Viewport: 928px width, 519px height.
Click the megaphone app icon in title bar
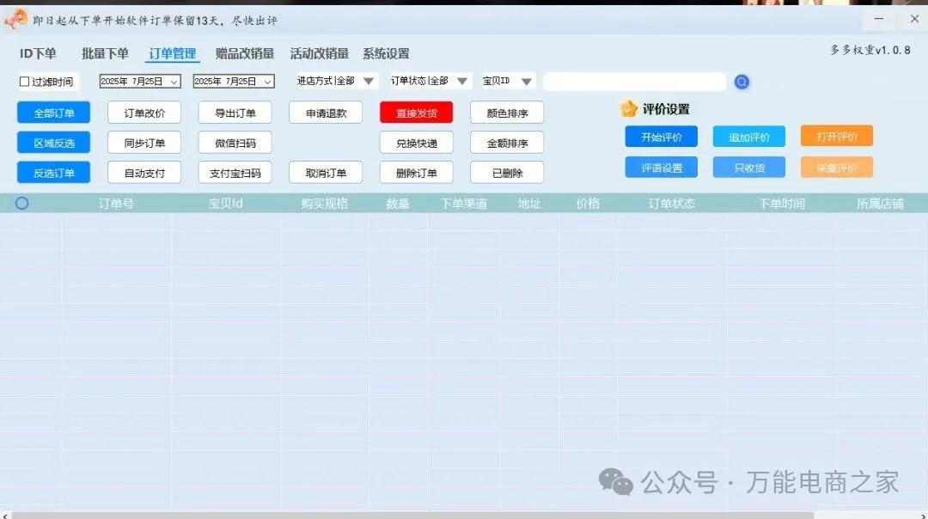pyautogui.click(x=15, y=19)
